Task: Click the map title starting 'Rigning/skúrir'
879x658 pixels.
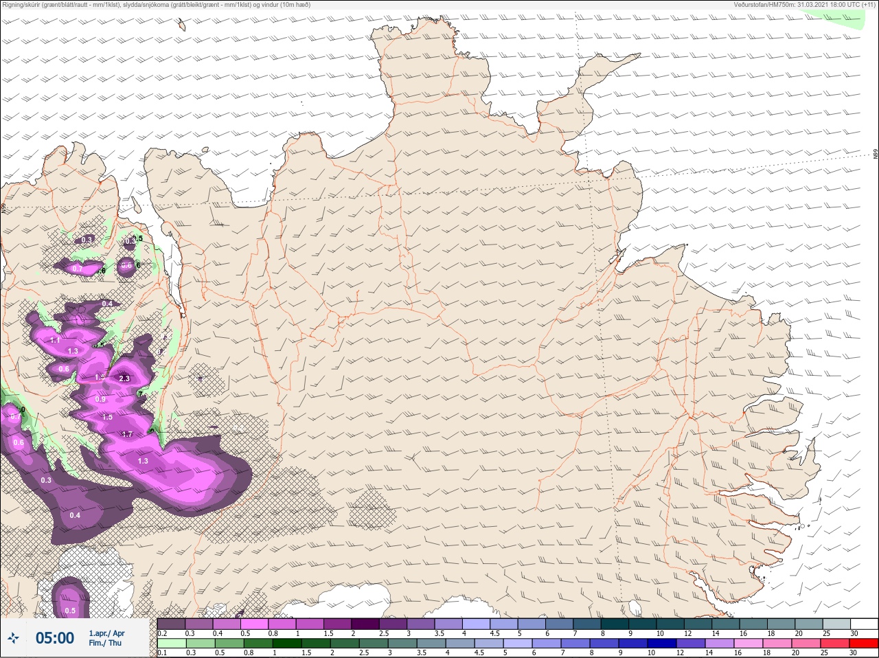Action: click(157, 5)
